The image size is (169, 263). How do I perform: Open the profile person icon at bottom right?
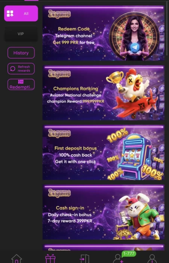coord(152,259)
